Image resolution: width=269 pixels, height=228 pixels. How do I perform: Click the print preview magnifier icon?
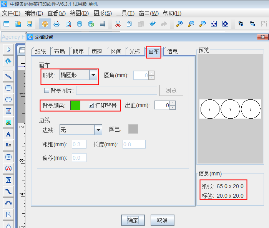(x=68, y=24)
